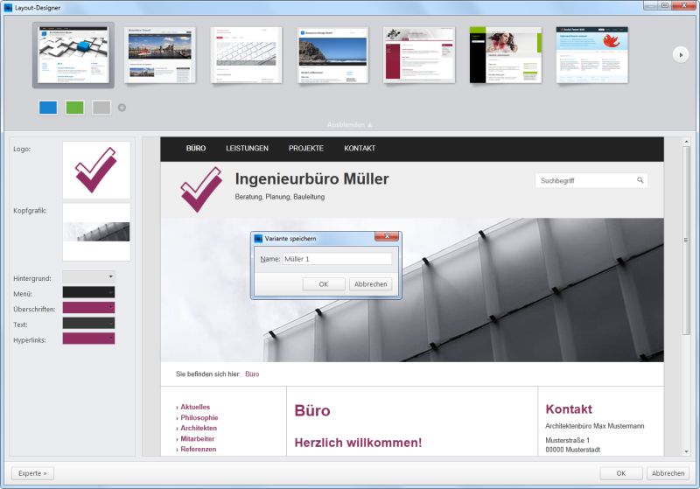Click preview scrollbar up arrow
Screen dimensions: 700x489
686,143
